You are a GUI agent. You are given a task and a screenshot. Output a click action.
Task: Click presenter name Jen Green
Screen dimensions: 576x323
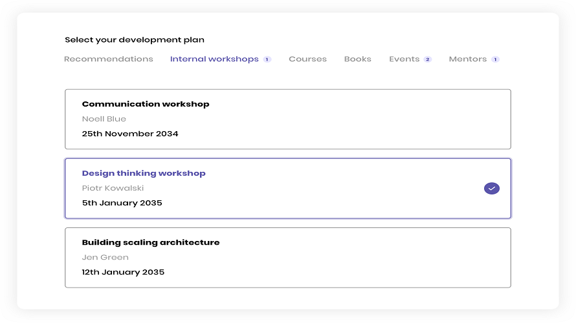point(105,257)
